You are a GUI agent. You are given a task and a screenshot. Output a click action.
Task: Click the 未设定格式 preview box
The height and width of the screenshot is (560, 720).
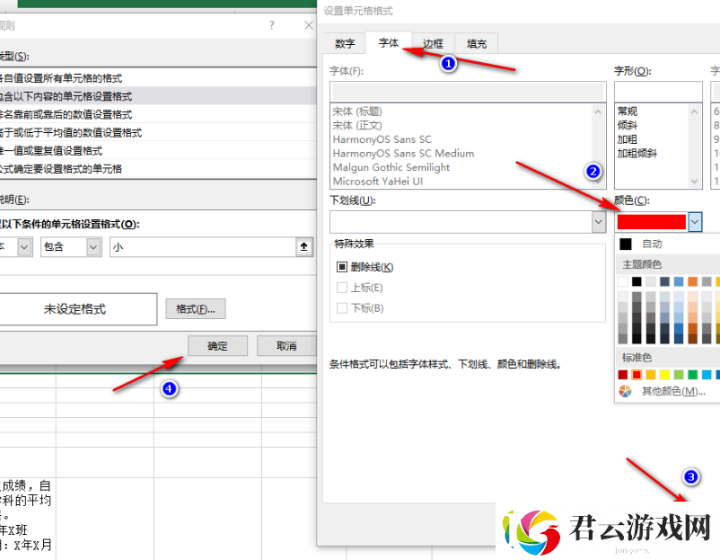pyautogui.click(x=78, y=309)
